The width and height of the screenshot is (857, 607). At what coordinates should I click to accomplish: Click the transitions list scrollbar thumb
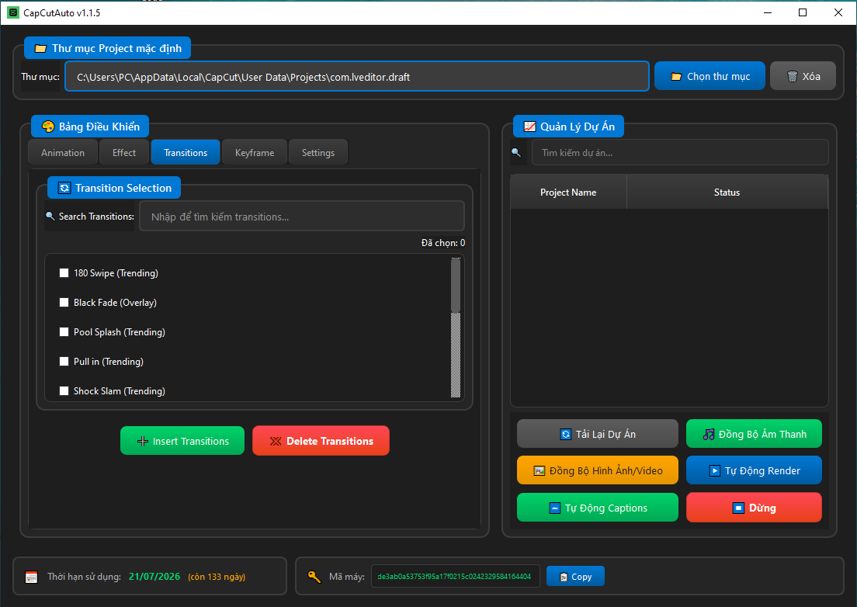click(455, 285)
